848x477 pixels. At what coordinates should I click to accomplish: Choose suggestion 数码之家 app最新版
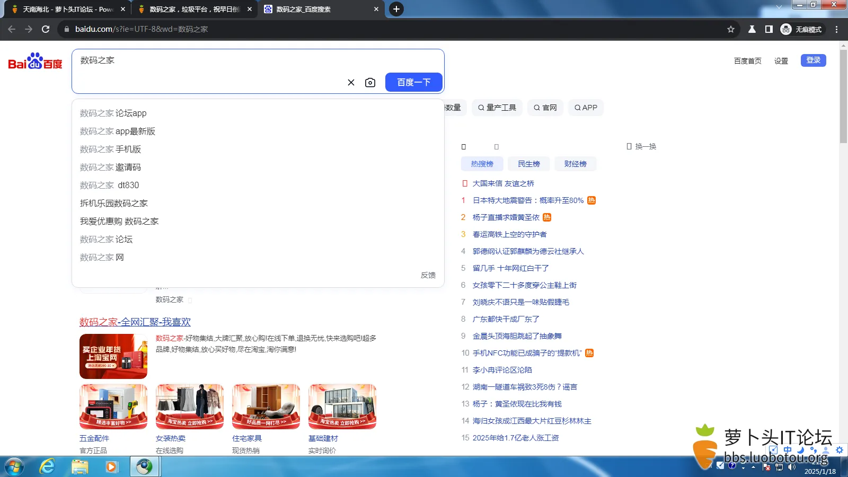click(x=258, y=131)
